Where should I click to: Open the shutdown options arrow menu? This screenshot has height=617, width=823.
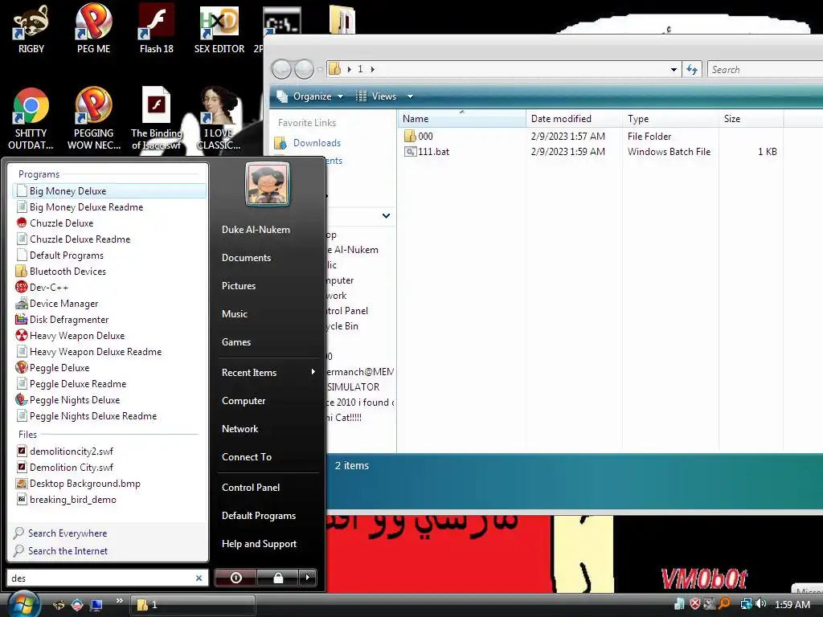(308, 578)
